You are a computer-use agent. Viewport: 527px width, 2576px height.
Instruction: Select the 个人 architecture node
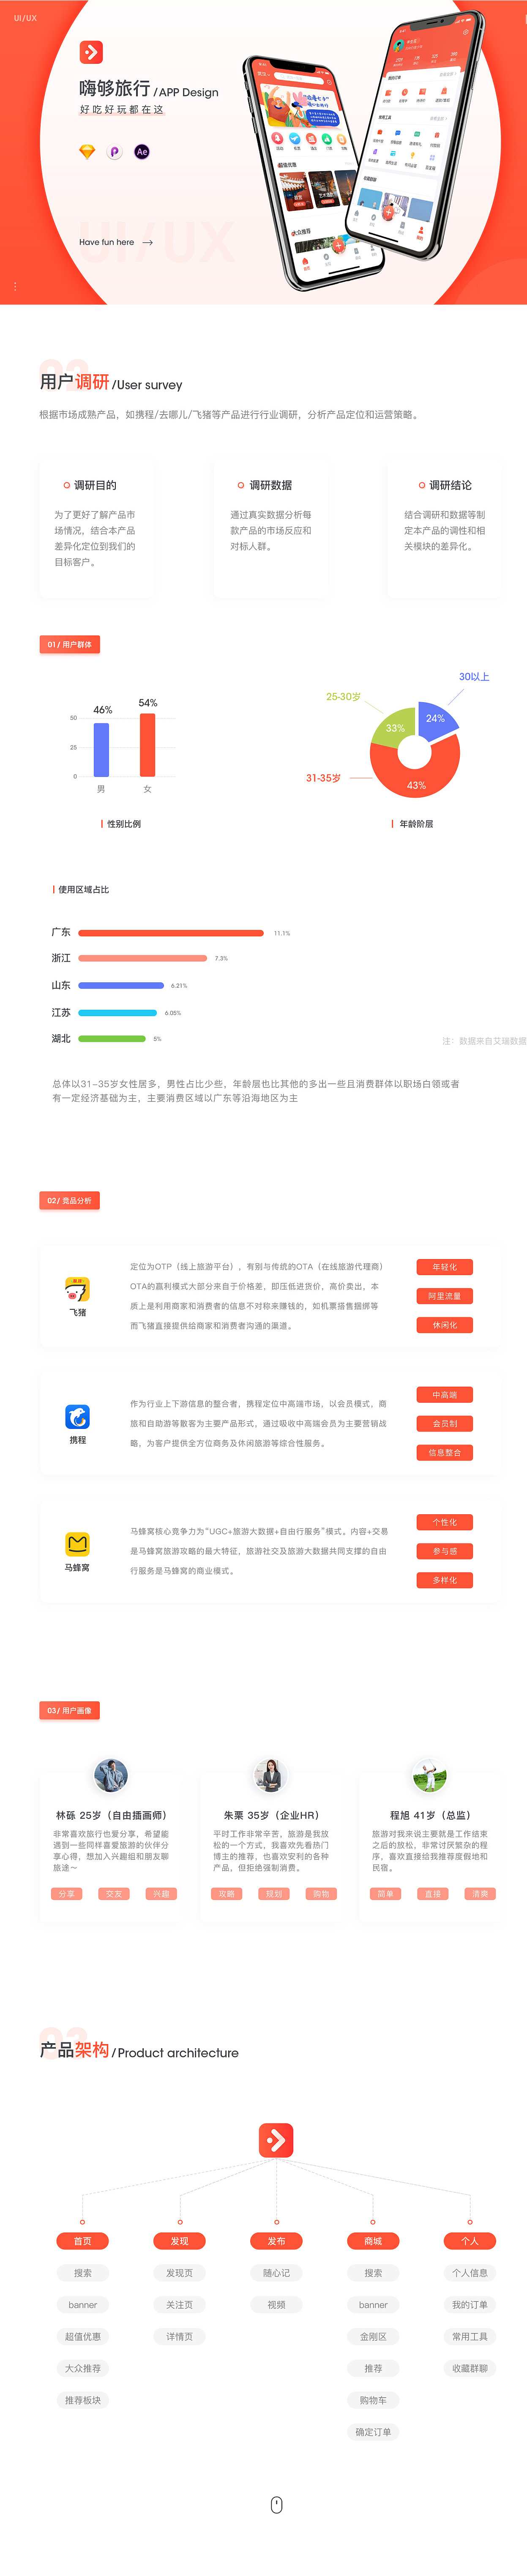point(470,2241)
